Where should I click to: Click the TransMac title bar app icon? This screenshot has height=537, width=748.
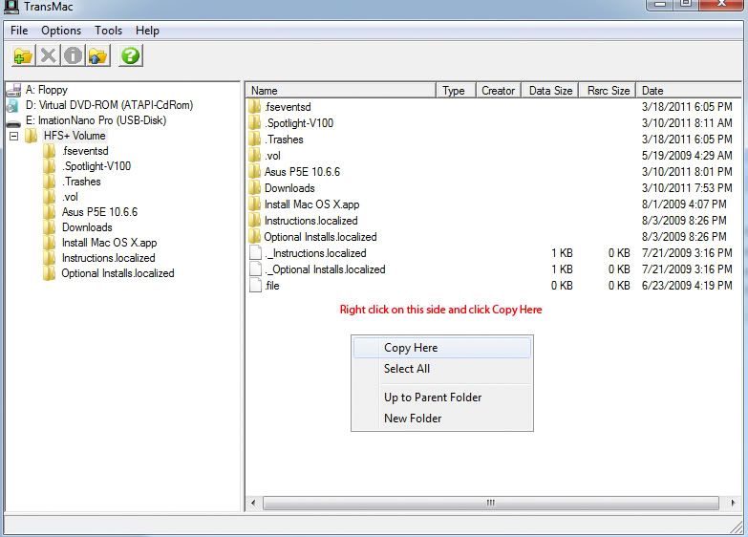tap(11, 7)
